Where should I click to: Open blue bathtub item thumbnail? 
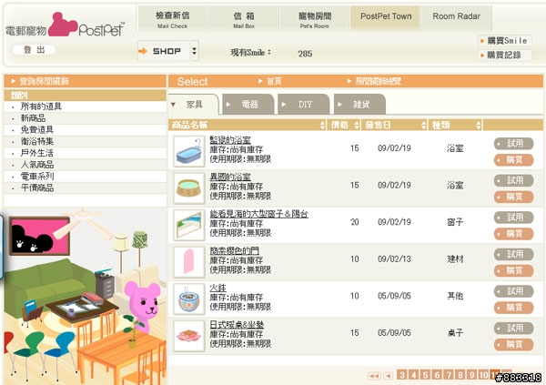(x=189, y=152)
